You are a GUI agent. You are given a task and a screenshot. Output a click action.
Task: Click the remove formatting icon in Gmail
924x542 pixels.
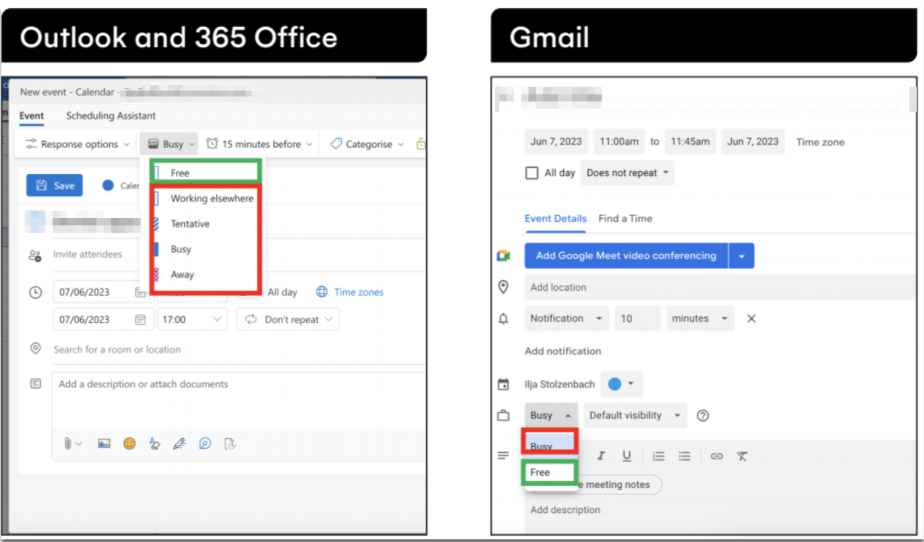click(742, 456)
